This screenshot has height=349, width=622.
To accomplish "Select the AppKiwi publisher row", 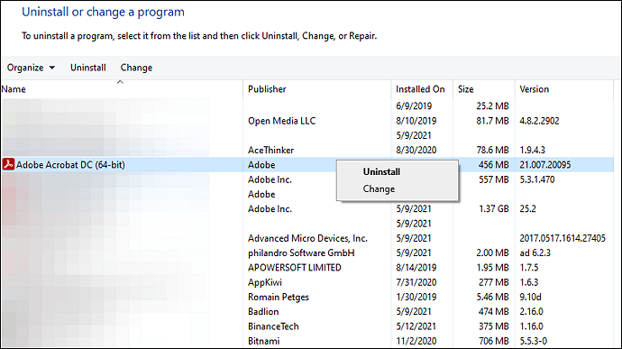I will tap(265, 282).
